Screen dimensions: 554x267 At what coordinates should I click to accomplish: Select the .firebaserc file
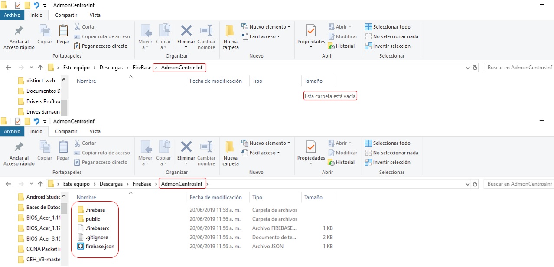pyautogui.click(x=97, y=228)
